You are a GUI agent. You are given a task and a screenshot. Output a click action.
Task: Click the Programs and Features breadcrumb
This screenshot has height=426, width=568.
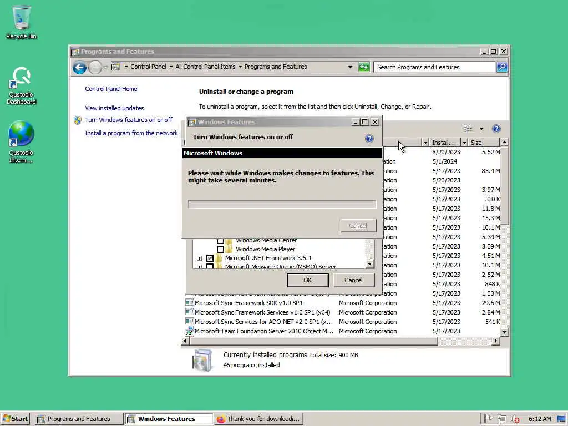point(276,67)
